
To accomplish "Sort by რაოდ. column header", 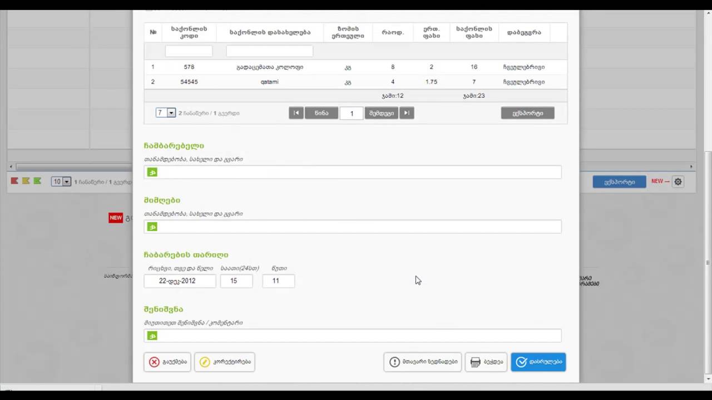I will (393, 32).
